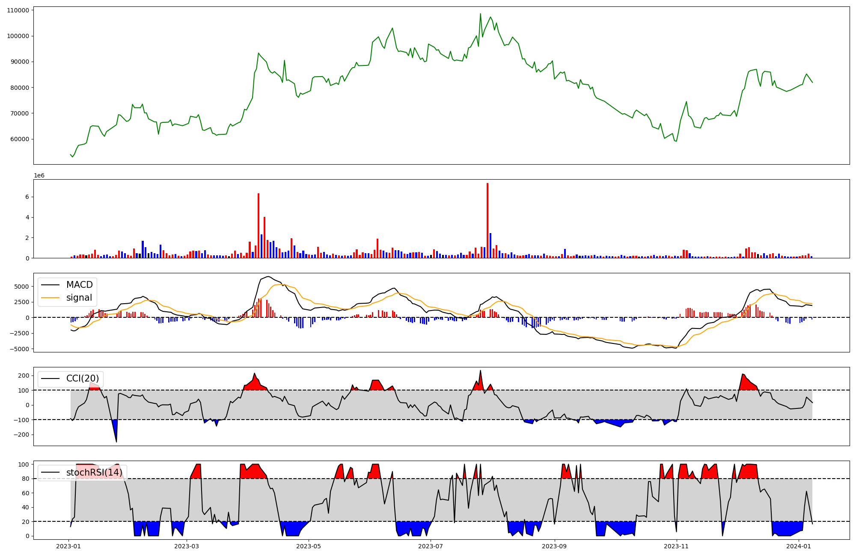The image size is (856, 556).
Task: Click the orange signal legend line
Action: (50, 298)
